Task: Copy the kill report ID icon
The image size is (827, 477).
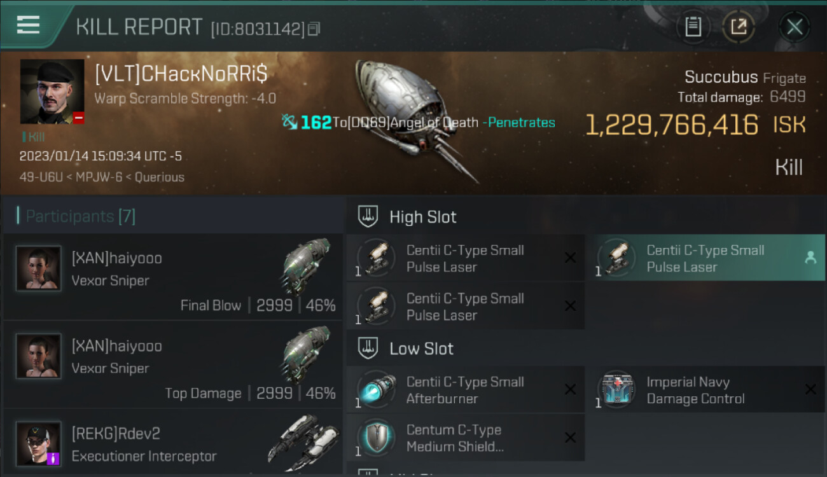Action: (314, 29)
